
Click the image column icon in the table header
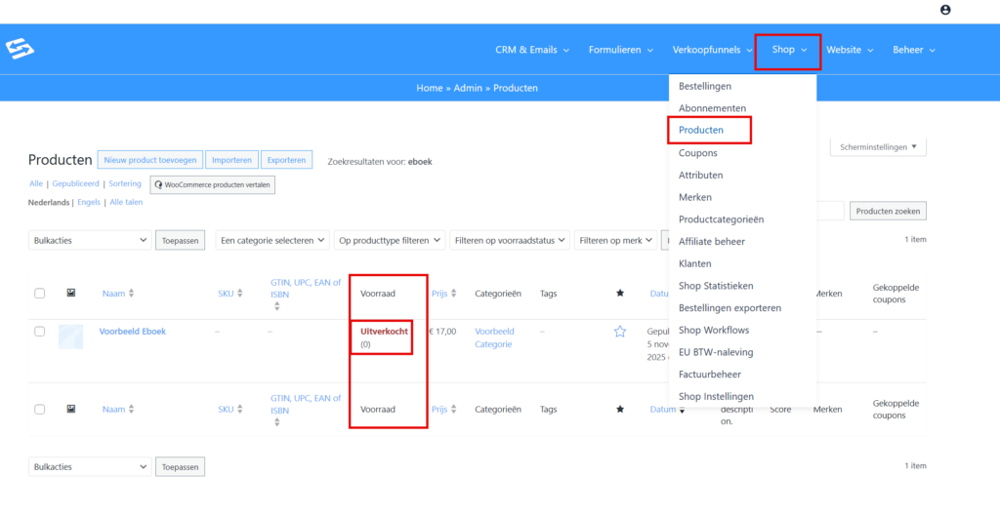click(70, 293)
